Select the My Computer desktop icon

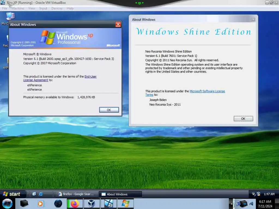point(8,18)
